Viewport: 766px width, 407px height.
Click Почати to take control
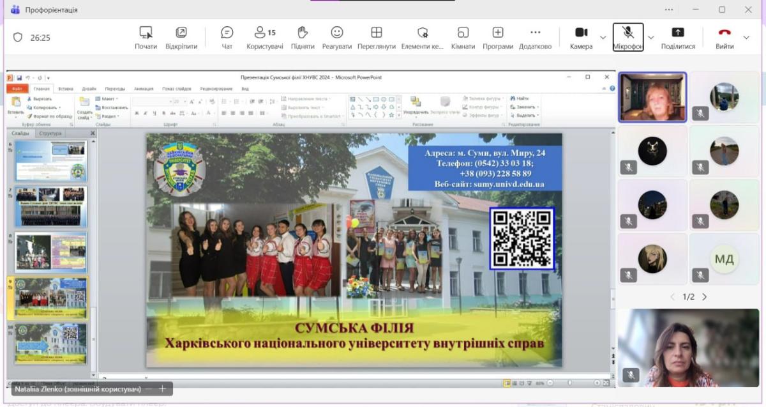(146, 38)
